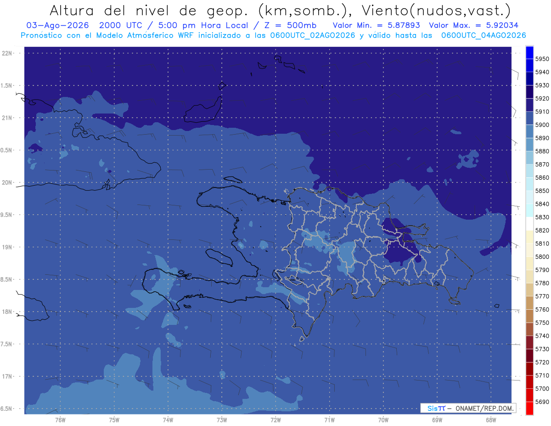The width and height of the screenshot is (551, 426).
Task: Click the 70W longitude label
Action: 383,420
